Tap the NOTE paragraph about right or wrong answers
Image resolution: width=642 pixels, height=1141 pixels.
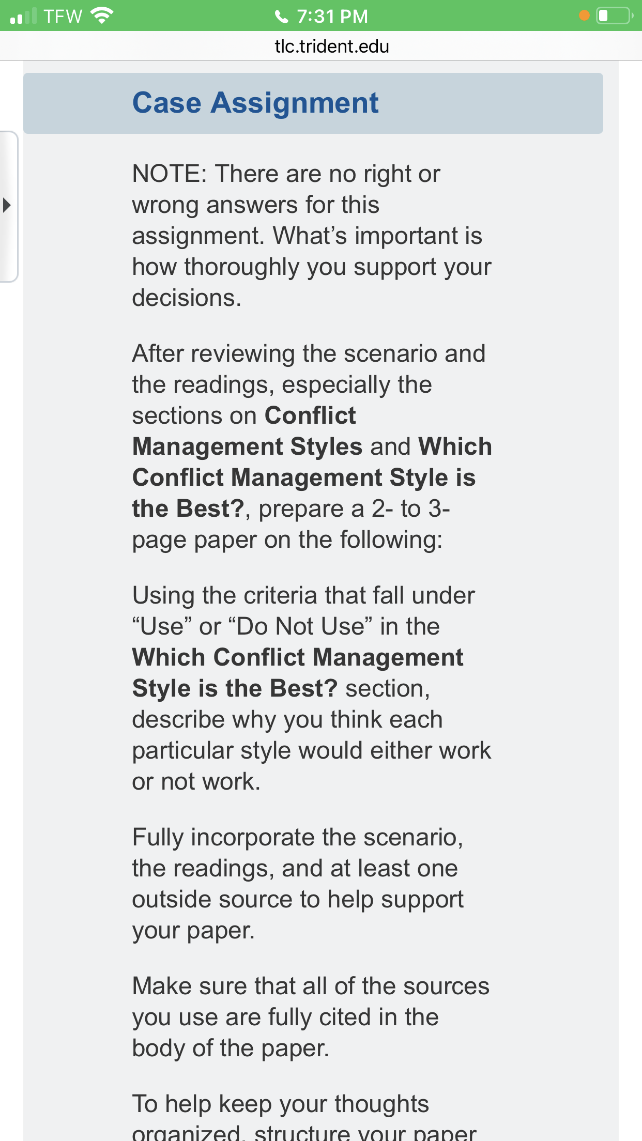tap(312, 236)
